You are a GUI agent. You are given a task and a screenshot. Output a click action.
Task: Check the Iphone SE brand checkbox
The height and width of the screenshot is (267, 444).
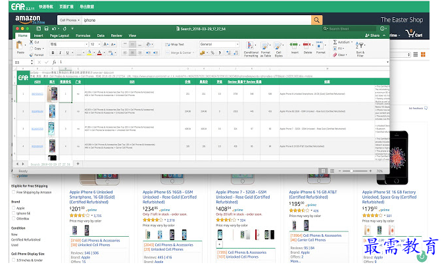point(13,213)
